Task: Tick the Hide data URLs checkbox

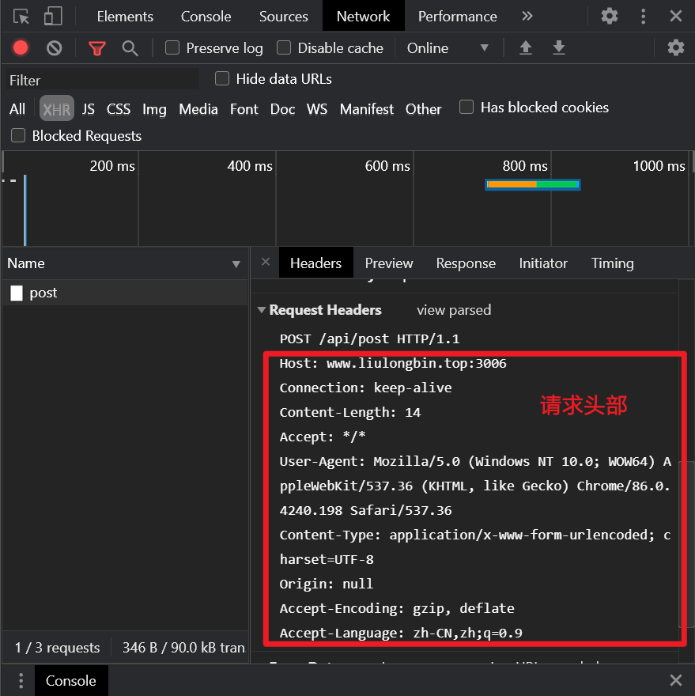Action: point(222,78)
